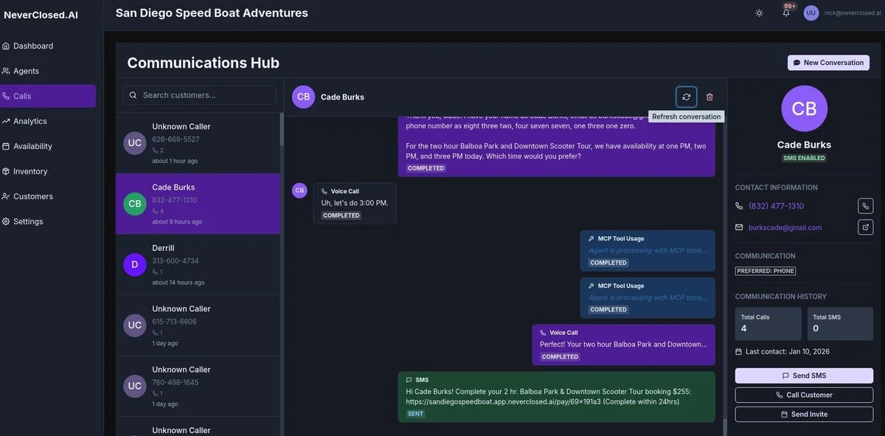Open the user avatar menu
885x436 pixels.
(811, 13)
